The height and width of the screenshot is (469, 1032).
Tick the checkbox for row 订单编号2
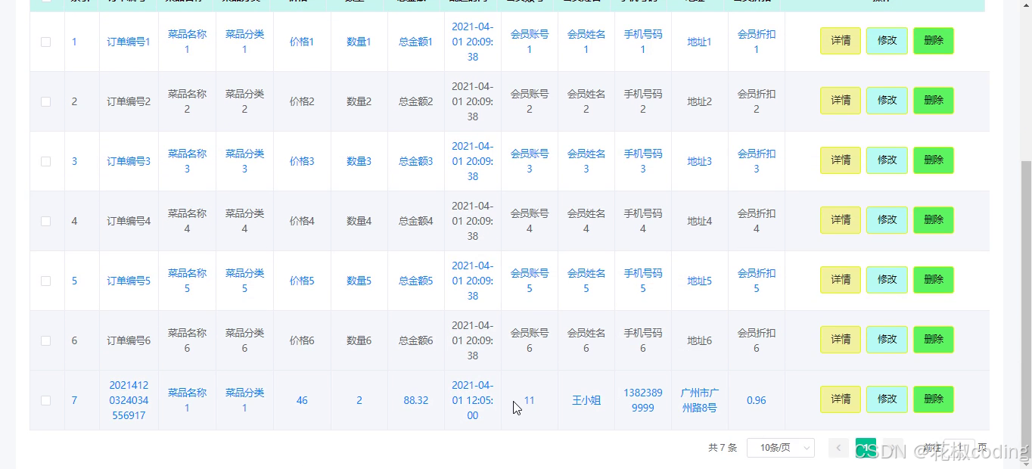tap(45, 101)
